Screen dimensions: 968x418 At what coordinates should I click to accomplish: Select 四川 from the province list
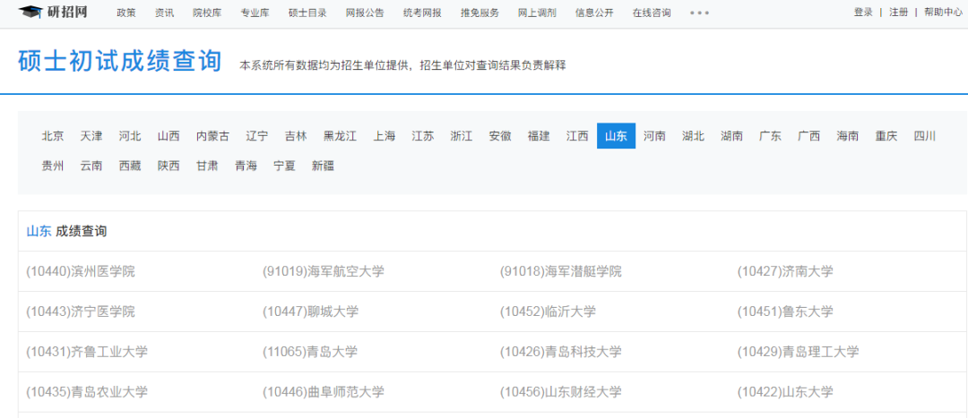pyautogui.click(x=925, y=136)
